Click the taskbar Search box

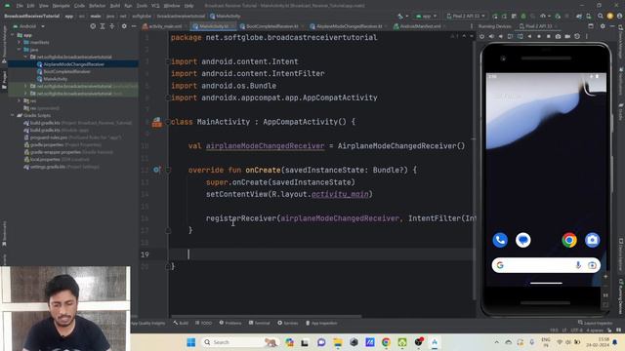tap(239, 342)
